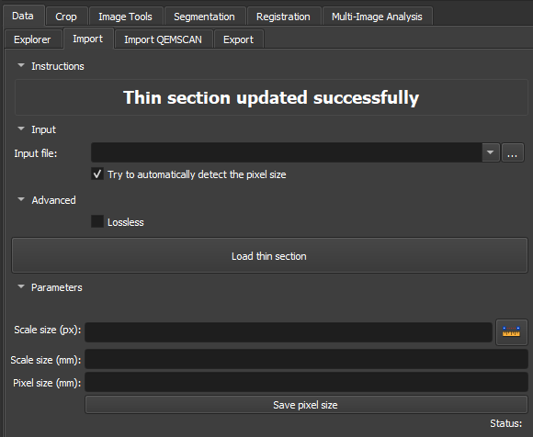
Task: Switch to the Crop tab
Action: coord(66,17)
